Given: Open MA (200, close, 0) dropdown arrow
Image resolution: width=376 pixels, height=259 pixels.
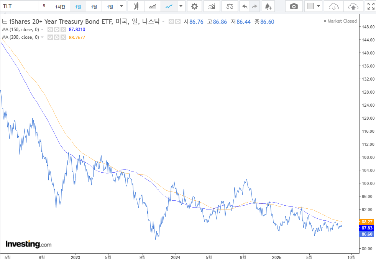Looking at the screenshot, I should (42, 37).
